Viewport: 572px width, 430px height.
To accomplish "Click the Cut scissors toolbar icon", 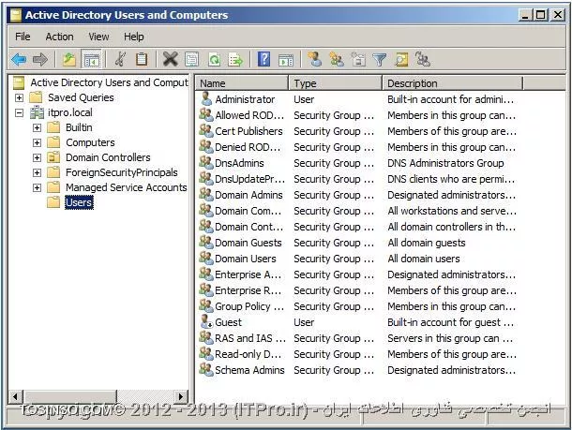I will [x=120, y=59].
